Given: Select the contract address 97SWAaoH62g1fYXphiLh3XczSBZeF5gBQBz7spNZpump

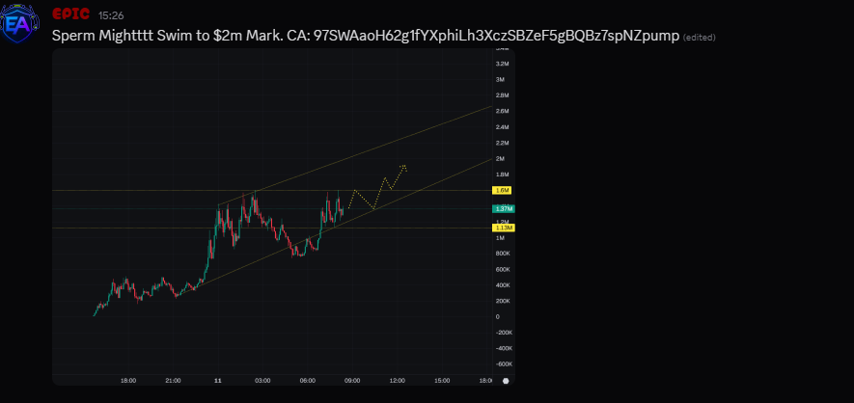Looking at the screenshot, I should pyautogui.click(x=497, y=36).
